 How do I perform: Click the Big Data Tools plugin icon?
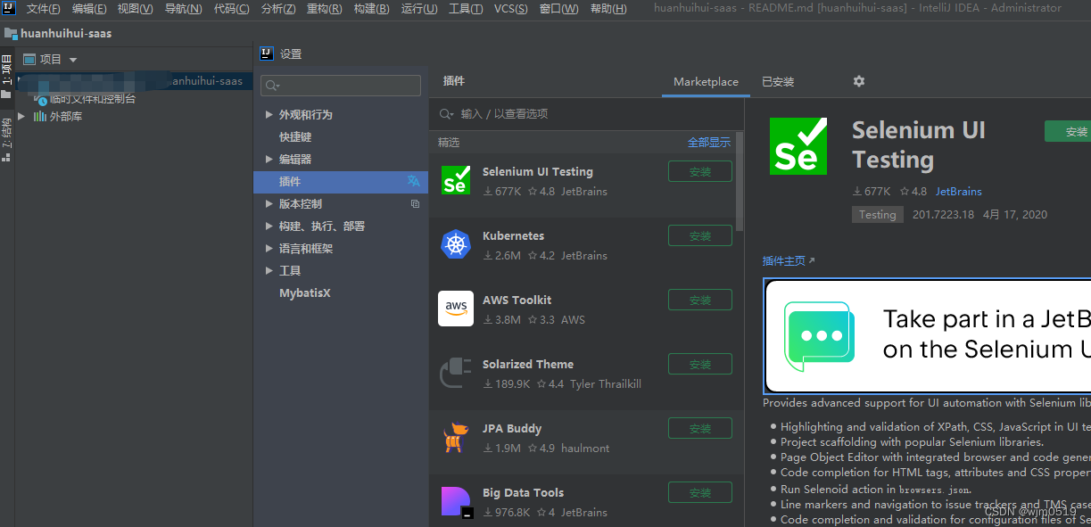coord(455,501)
